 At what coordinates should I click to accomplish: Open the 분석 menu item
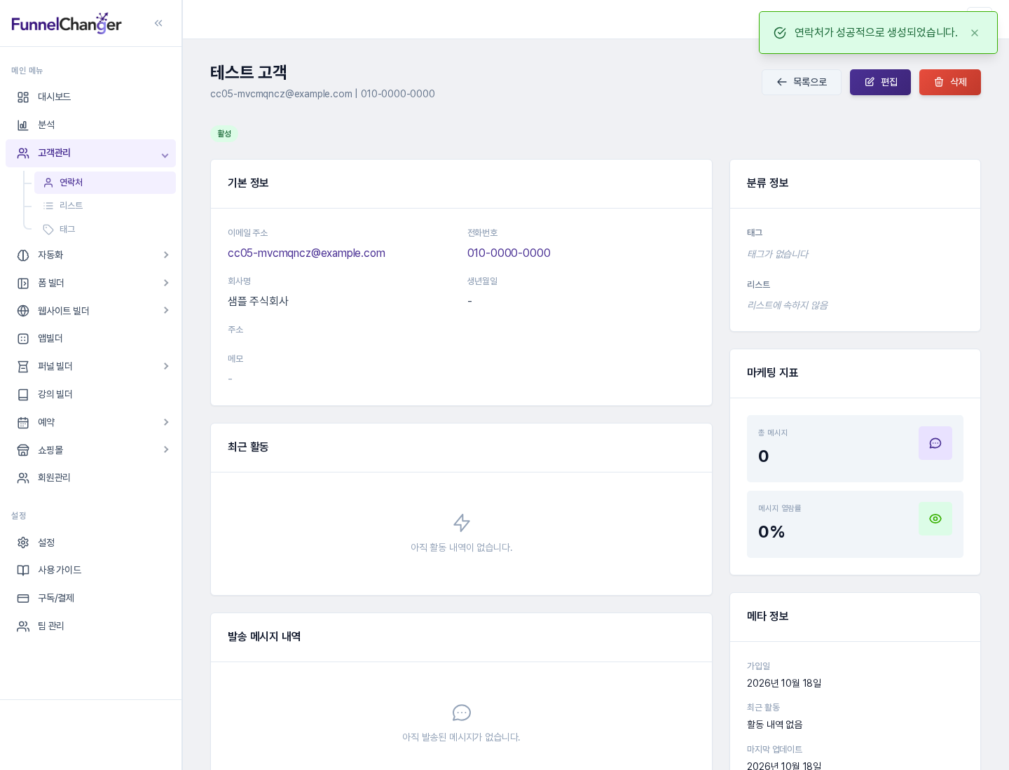[90, 125]
